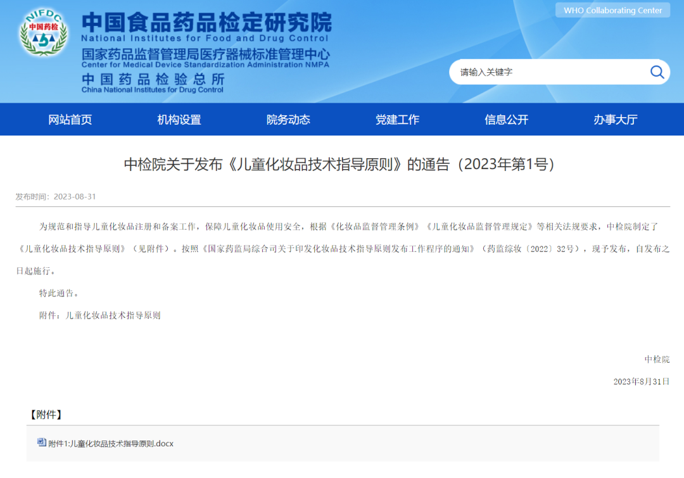This screenshot has height=478, width=684.
Task: Click the signature date 2023年8月31日
Action: click(641, 381)
